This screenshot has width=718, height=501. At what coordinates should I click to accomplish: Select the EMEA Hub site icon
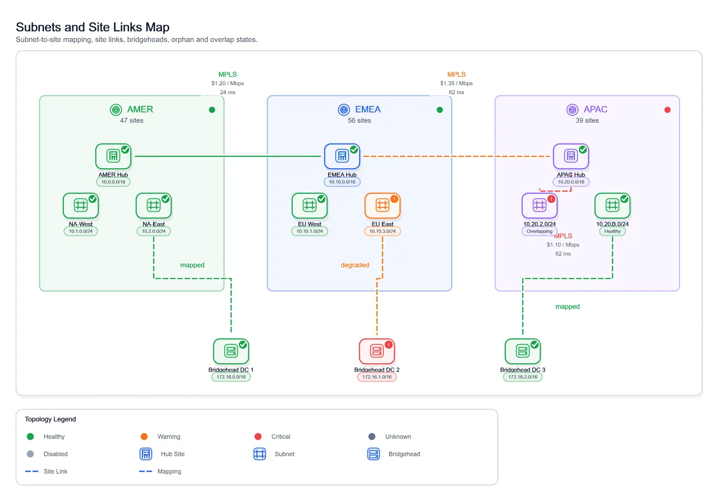pyautogui.click(x=342, y=156)
